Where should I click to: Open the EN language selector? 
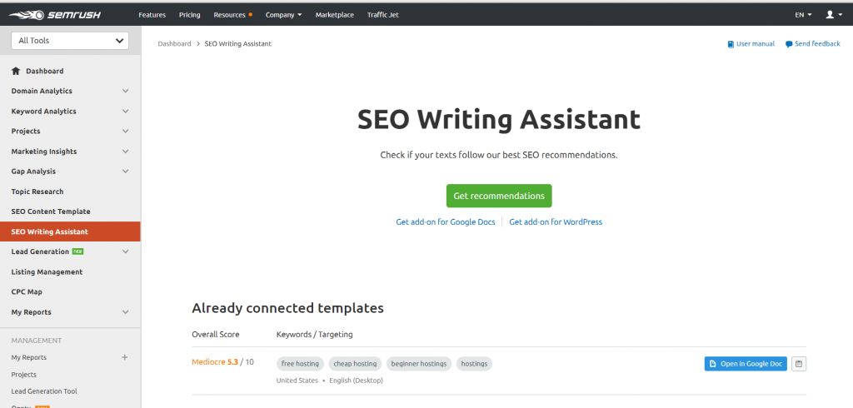point(803,14)
